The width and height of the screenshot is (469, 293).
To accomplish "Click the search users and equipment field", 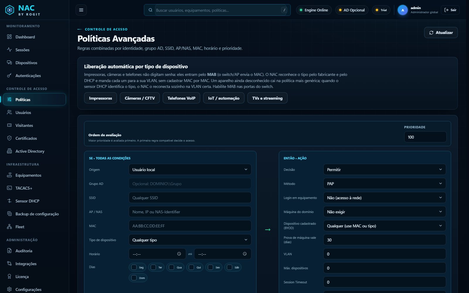I will (x=217, y=10).
